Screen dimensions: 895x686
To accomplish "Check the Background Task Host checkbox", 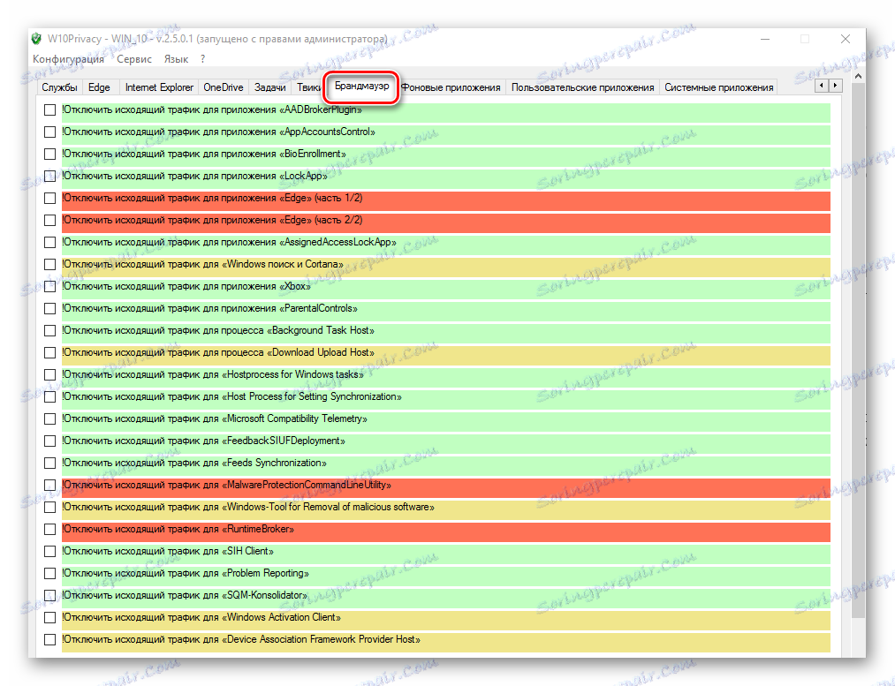I will [50, 331].
